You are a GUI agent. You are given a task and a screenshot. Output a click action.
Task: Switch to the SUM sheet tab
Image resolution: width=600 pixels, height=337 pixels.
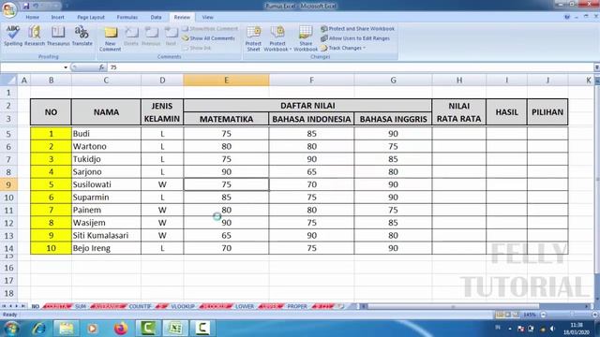tap(81, 306)
